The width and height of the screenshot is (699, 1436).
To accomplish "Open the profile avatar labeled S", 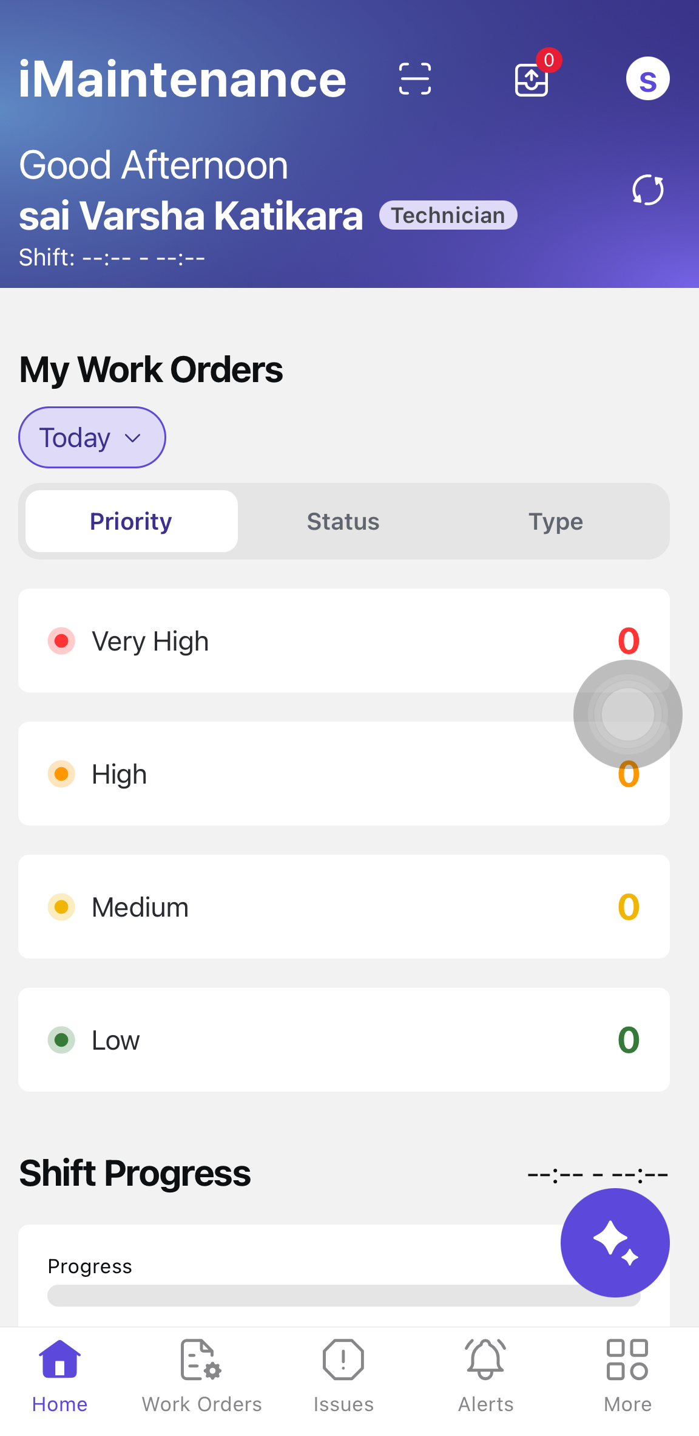I will click(647, 79).
